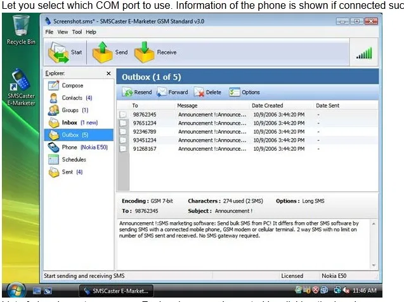Click the signal strength bars indicator
404x302 pixels.
pyautogui.click(x=364, y=53)
